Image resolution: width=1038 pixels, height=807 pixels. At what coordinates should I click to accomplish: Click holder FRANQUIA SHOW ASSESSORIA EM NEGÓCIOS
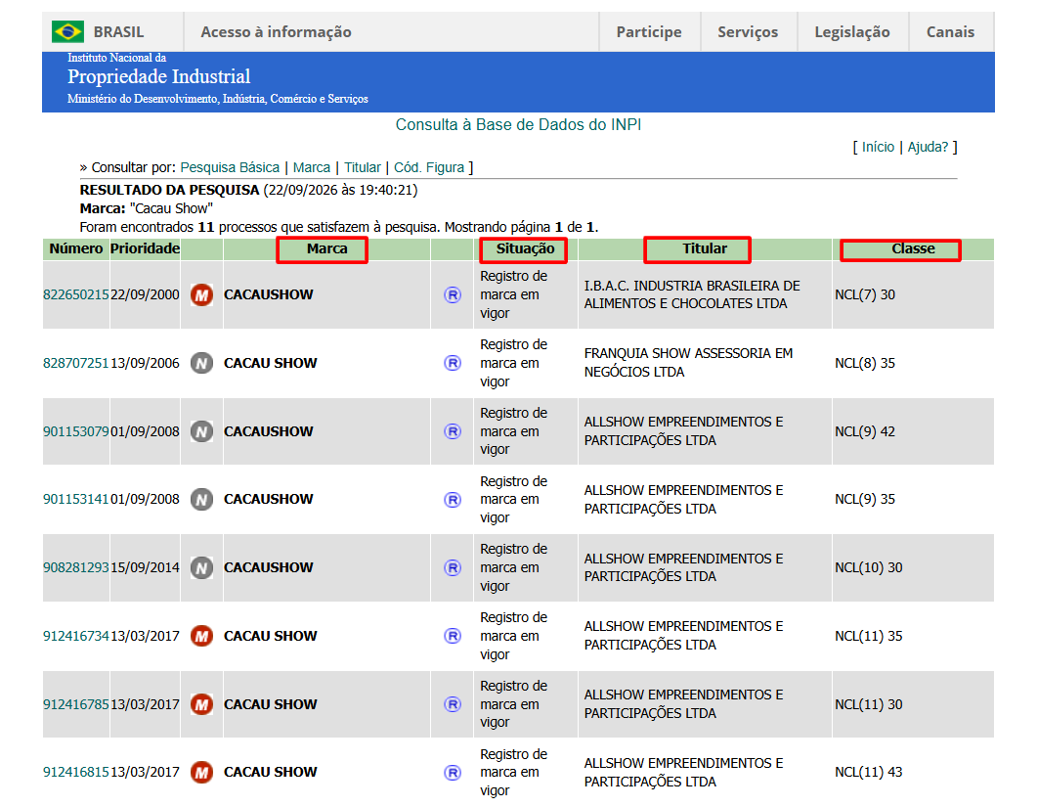coord(688,363)
